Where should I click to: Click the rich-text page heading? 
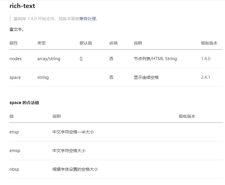[x=22, y=6]
